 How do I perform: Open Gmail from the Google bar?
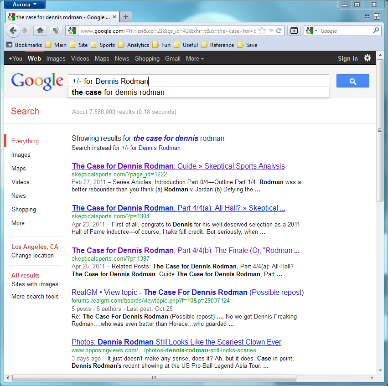[x=173, y=59]
